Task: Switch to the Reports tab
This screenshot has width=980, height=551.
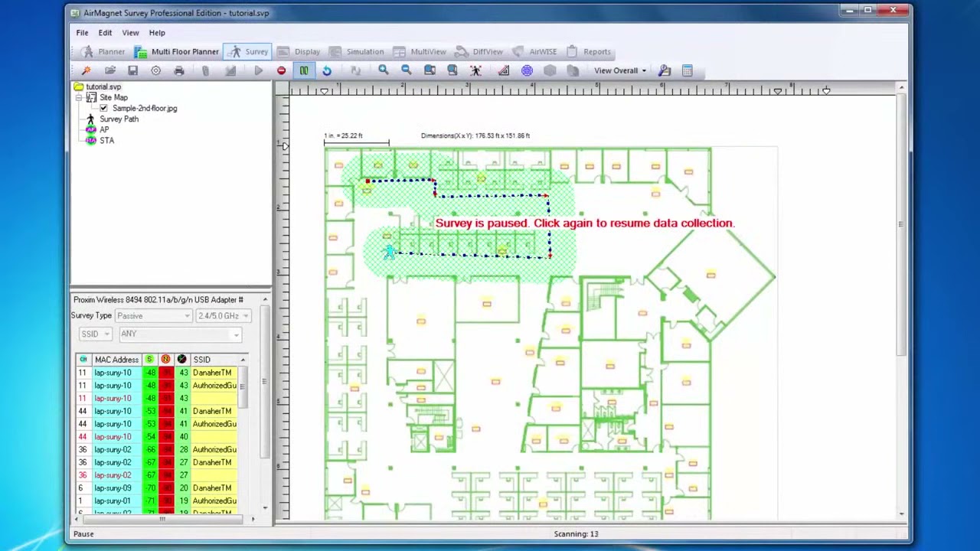Action: tap(589, 51)
